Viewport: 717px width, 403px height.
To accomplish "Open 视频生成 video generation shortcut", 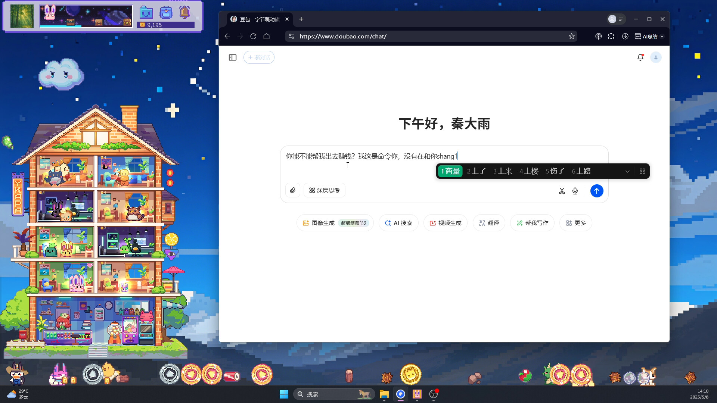I will click(446, 223).
